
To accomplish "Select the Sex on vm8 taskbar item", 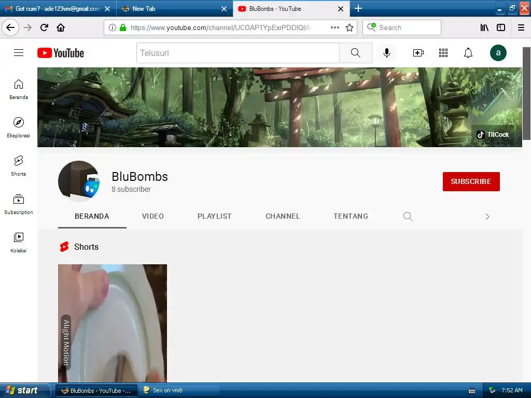I will pos(179,391).
